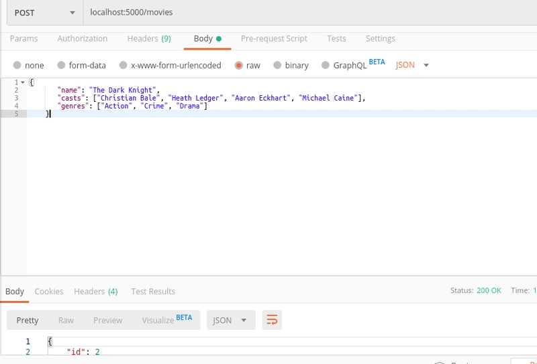The height and width of the screenshot is (364, 537).
Task: Switch response view to Raw
Action: 66,320
